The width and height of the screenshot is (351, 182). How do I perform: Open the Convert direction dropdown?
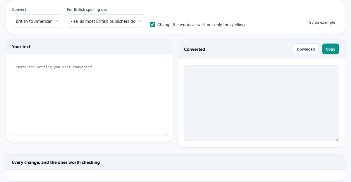pos(37,21)
